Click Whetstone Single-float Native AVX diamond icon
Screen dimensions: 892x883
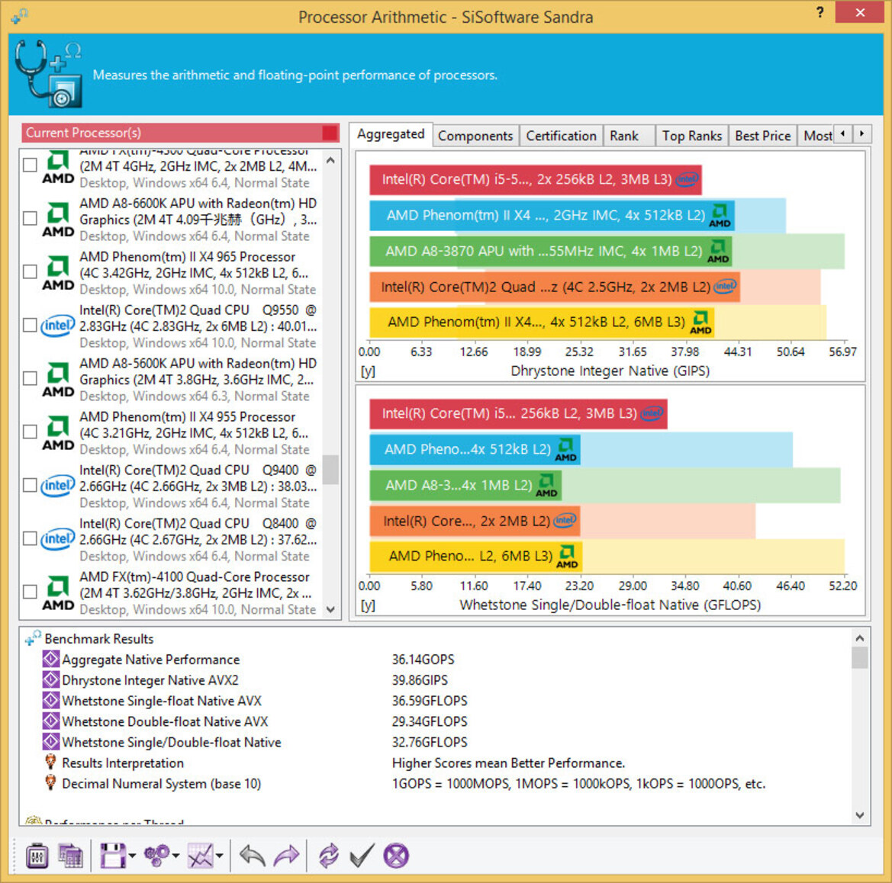(x=50, y=701)
